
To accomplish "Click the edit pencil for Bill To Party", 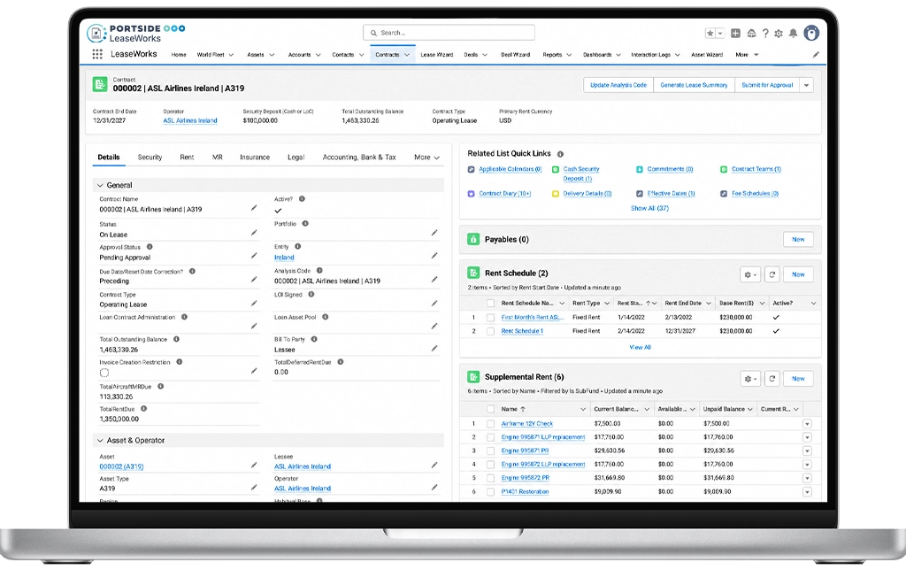I will (x=434, y=348).
